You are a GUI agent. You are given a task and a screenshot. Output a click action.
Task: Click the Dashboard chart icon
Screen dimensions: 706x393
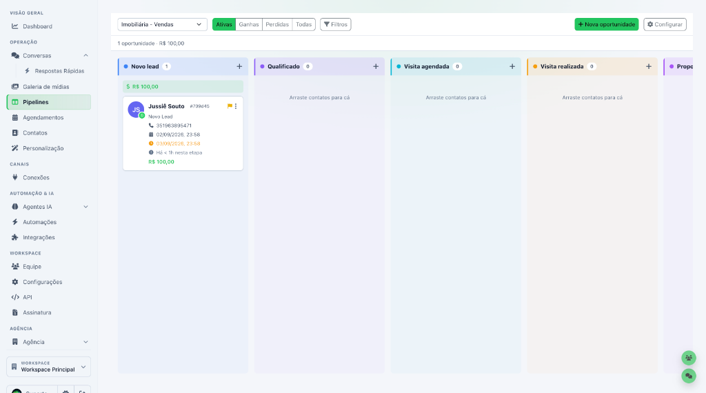[x=15, y=26]
